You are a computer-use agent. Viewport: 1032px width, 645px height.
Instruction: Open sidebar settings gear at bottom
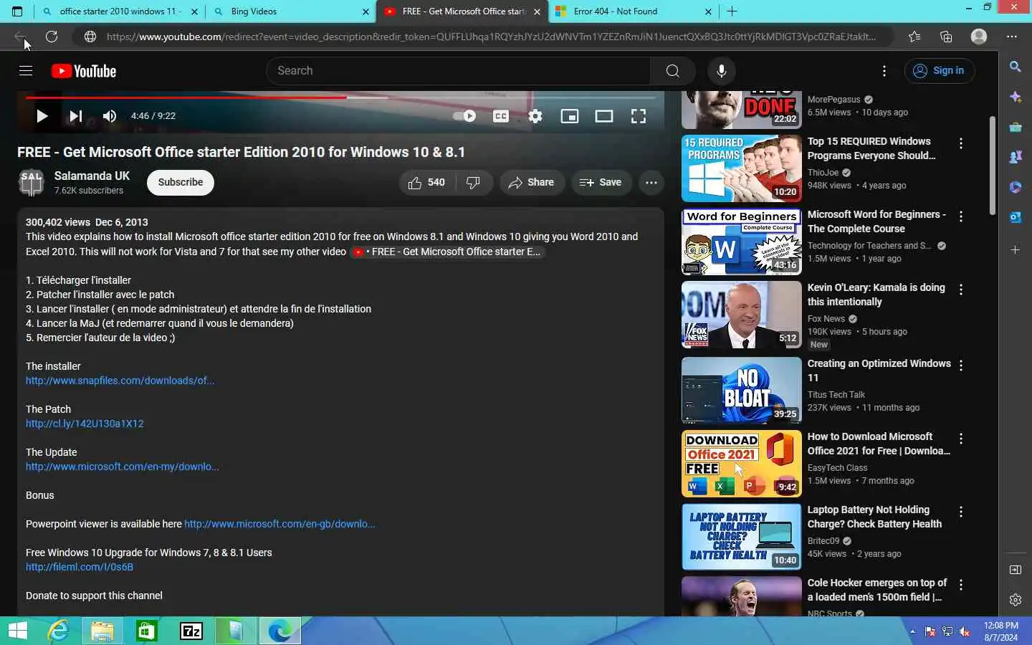pyautogui.click(x=1016, y=600)
